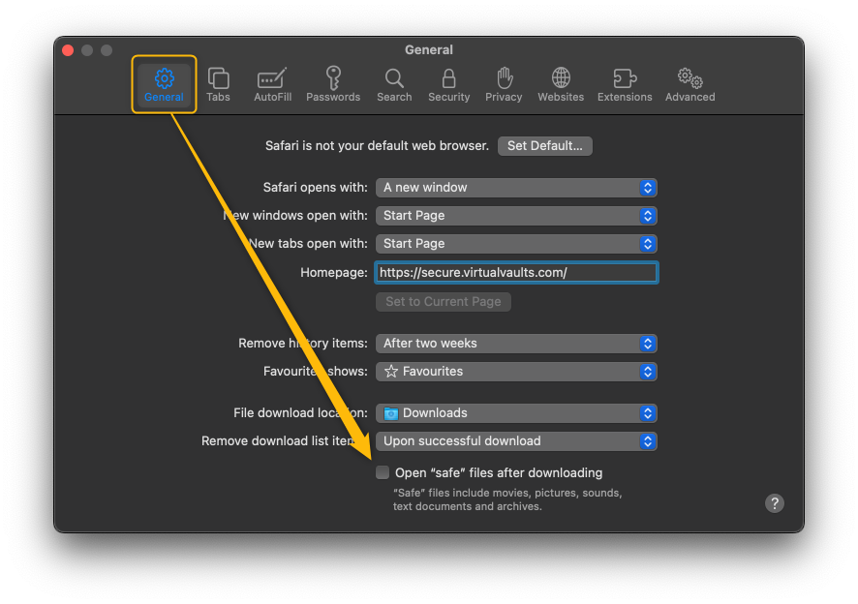The width and height of the screenshot is (858, 604).
Task: Enable Open "safe" files after downloading
Action: [383, 472]
